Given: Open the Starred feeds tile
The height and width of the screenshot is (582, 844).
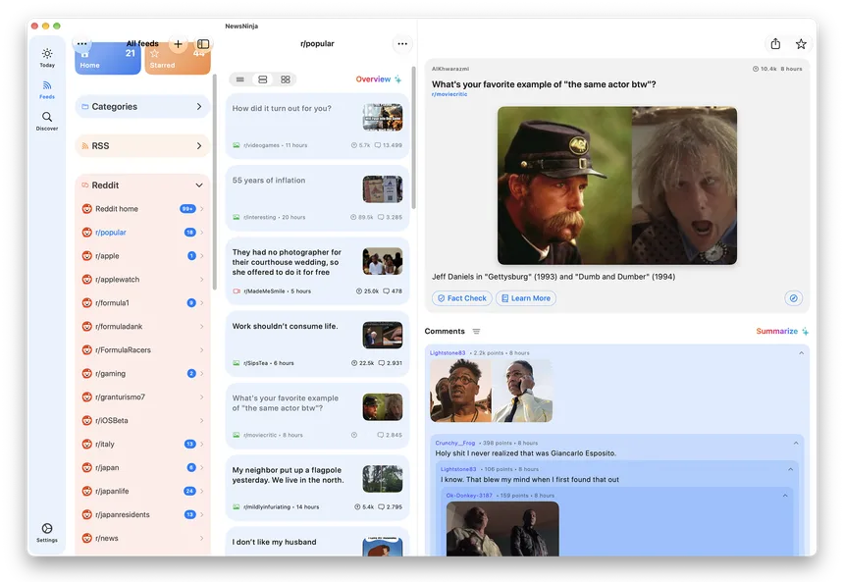Looking at the screenshot, I should pyautogui.click(x=178, y=58).
